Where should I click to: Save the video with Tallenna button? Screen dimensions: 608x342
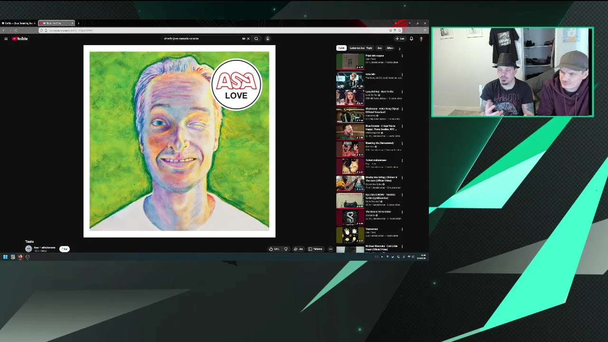click(x=315, y=249)
